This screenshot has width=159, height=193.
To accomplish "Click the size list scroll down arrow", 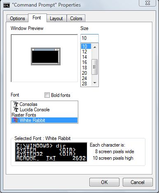I will (x=95, y=83).
